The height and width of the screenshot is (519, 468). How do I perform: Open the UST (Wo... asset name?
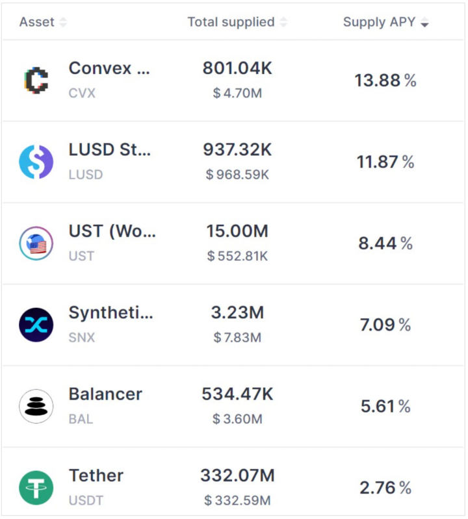point(112,231)
